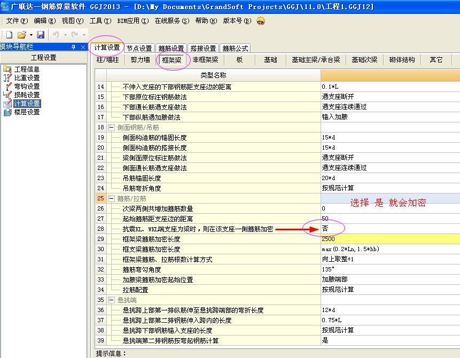Click the New file toolbar icon

point(9,35)
